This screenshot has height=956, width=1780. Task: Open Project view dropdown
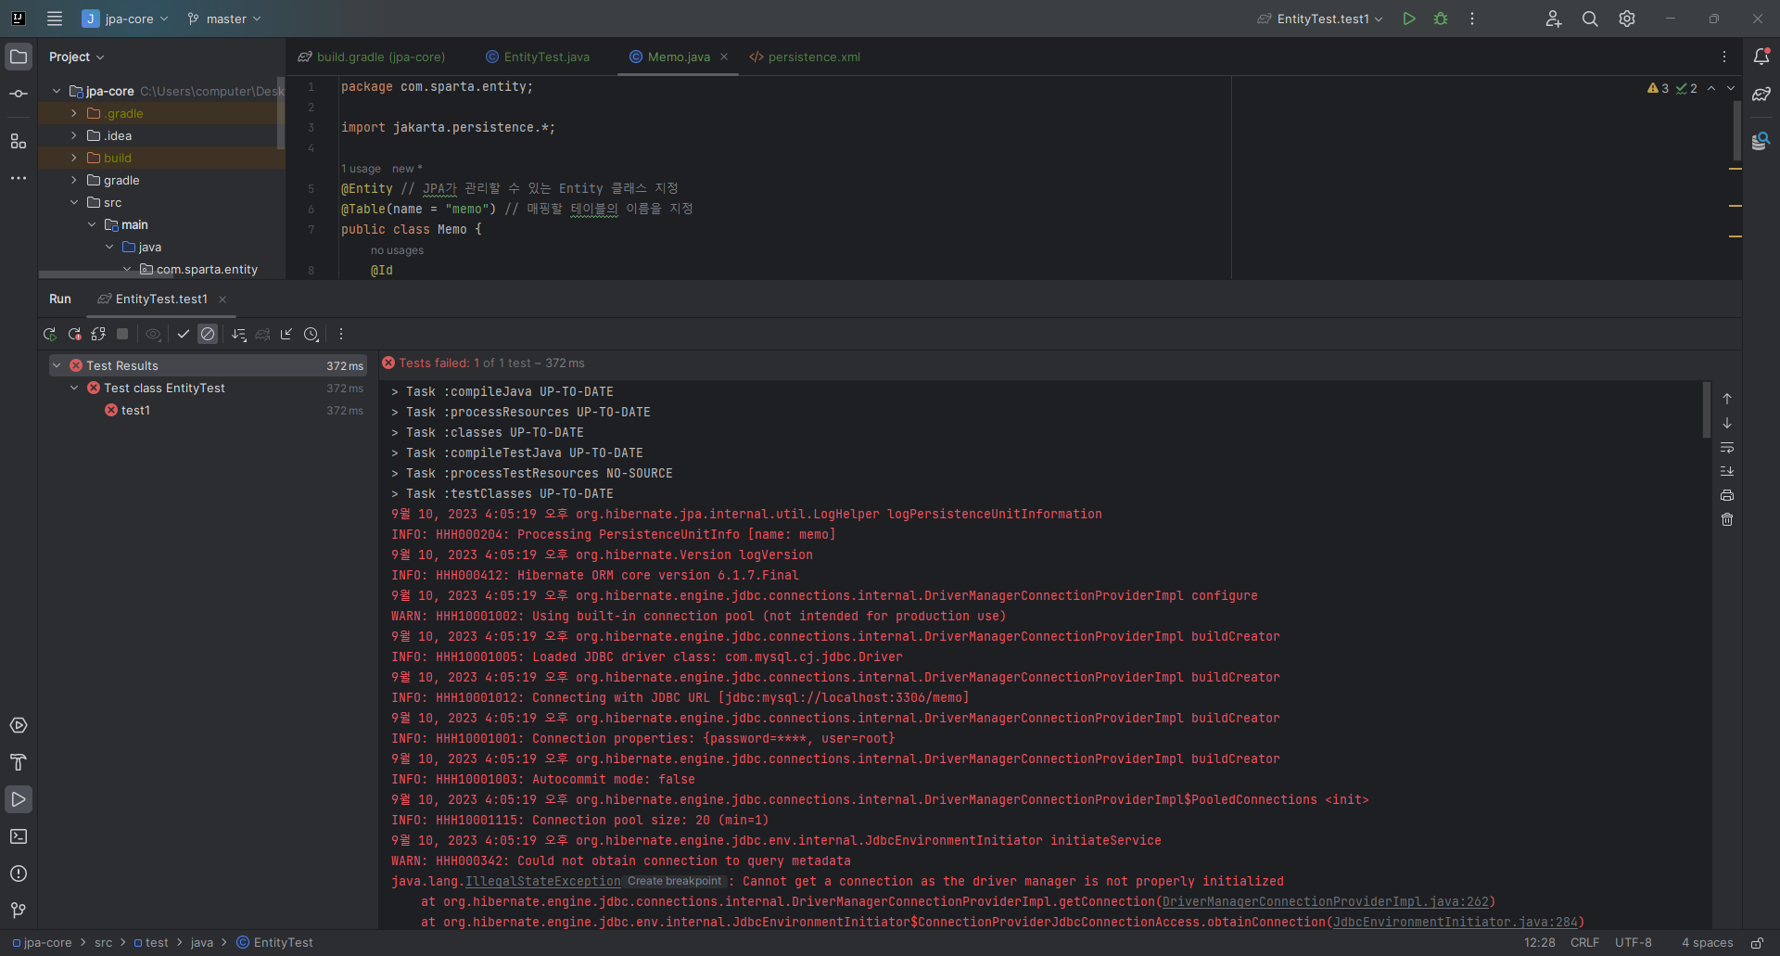[x=76, y=57]
